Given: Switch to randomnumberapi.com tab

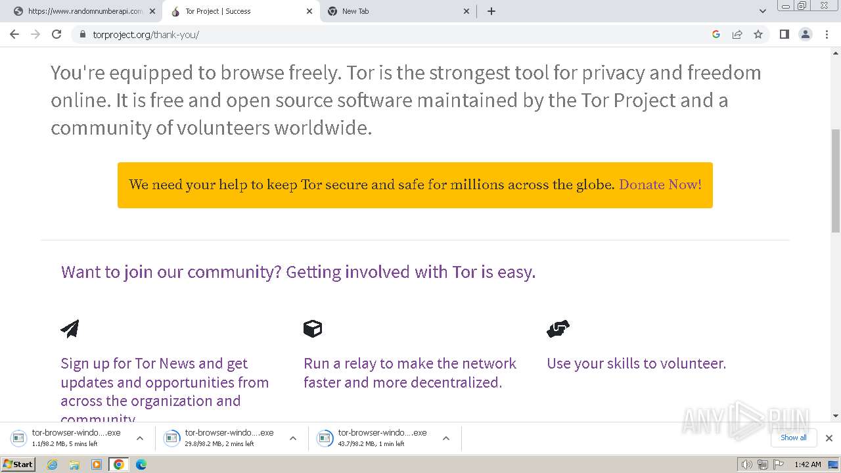Looking at the screenshot, I should 85,11.
